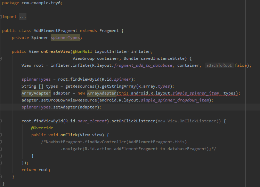Image resolution: width=260 pixels, height=187 pixels.
Task: Click the setOnClickListener method call
Action: point(133,121)
